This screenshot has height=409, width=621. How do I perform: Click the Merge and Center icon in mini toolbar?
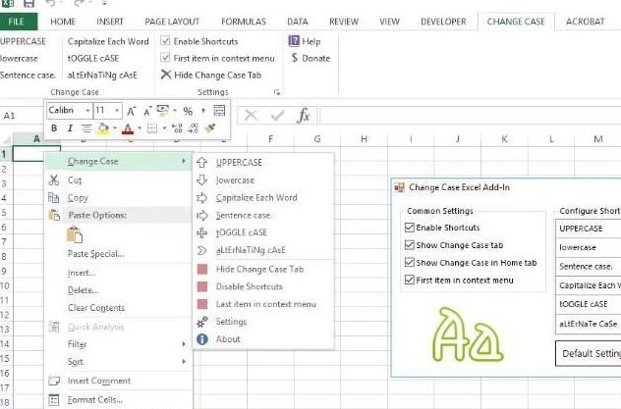coord(219,110)
